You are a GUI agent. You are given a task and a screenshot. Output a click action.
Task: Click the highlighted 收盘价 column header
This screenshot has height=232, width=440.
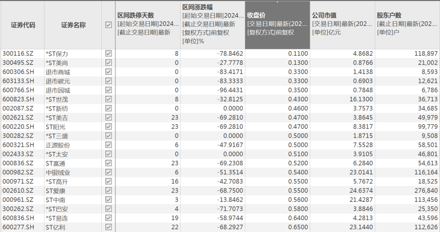(277, 25)
